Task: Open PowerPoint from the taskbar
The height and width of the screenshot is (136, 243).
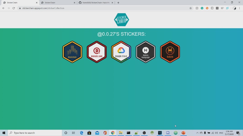Action: pos(184,133)
